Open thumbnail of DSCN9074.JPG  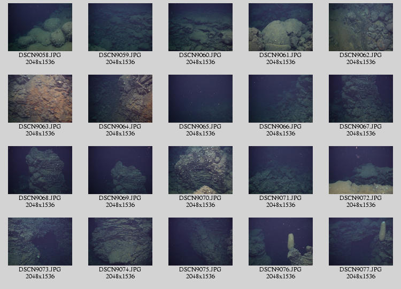pos(120,242)
